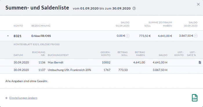
Task: Click the S indicator beside 0,00 €
Action: click(128, 36)
